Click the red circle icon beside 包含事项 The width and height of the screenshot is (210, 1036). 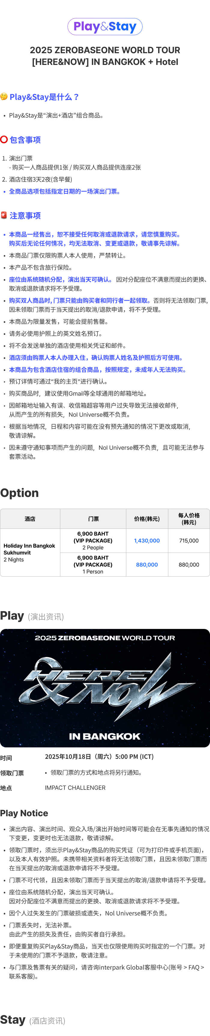[4, 139]
